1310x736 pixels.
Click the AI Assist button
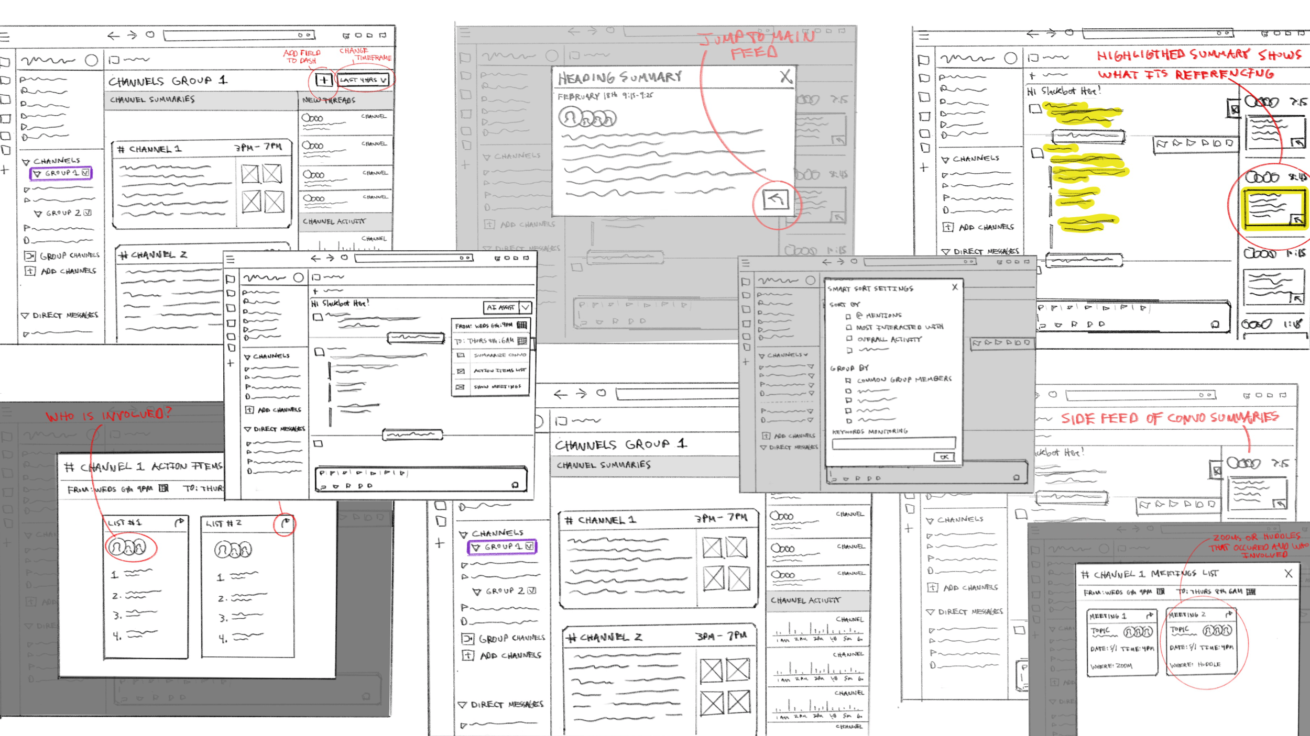point(501,307)
